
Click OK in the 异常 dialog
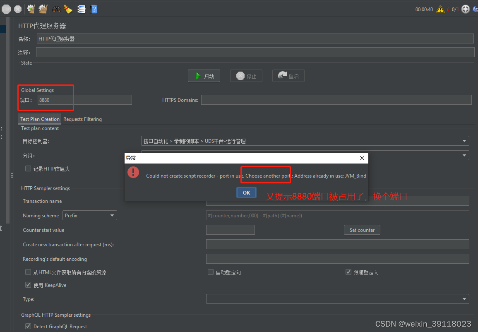pos(246,192)
